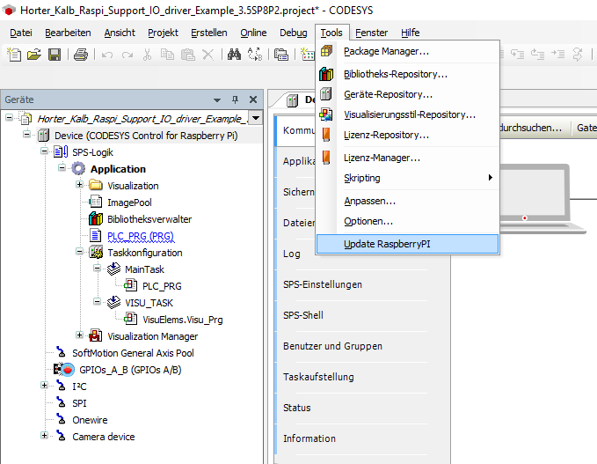Screen dimensions: 597x464
Task: Click the Undo arrow icon
Action: tap(107, 55)
